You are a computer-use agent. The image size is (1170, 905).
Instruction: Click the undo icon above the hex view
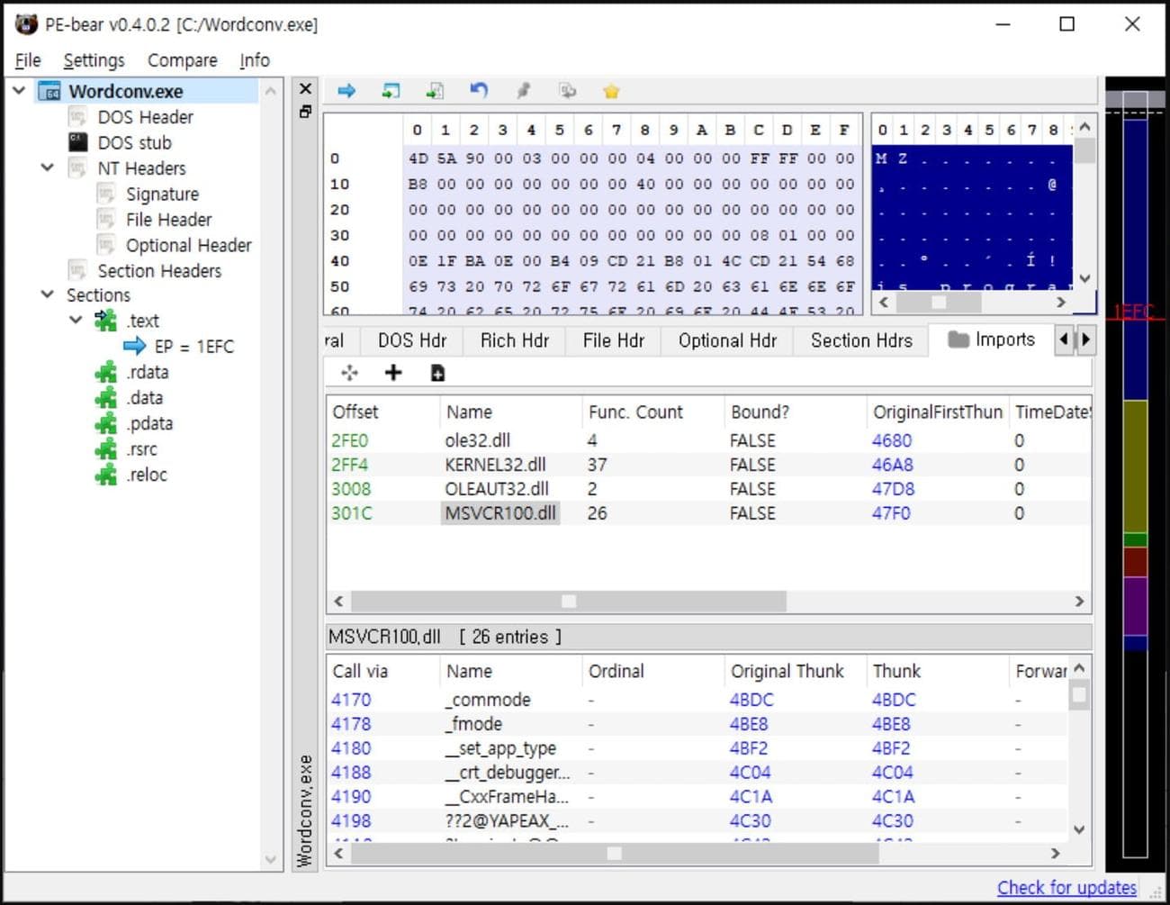pos(479,90)
